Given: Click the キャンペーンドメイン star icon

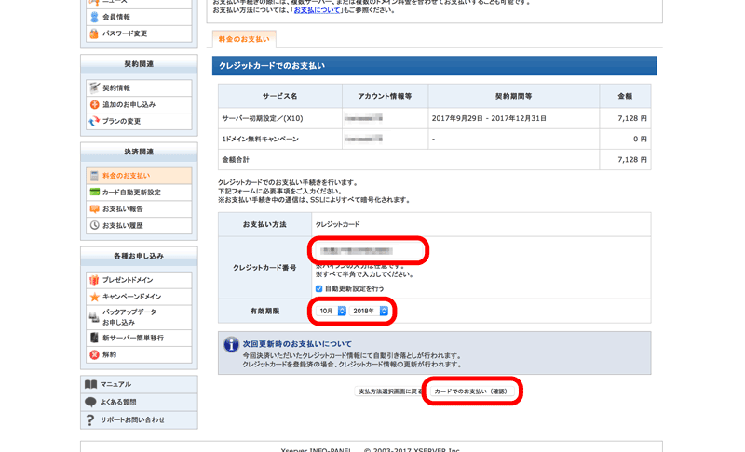Looking at the screenshot, I should 95,297.
